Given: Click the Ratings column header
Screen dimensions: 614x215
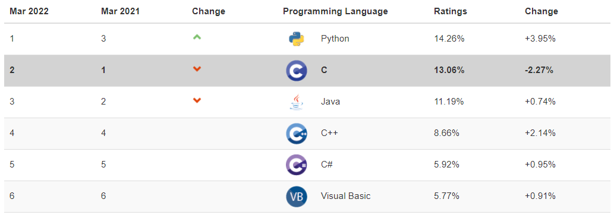Looking at the screenshot, I should click(x=451, y=11).
